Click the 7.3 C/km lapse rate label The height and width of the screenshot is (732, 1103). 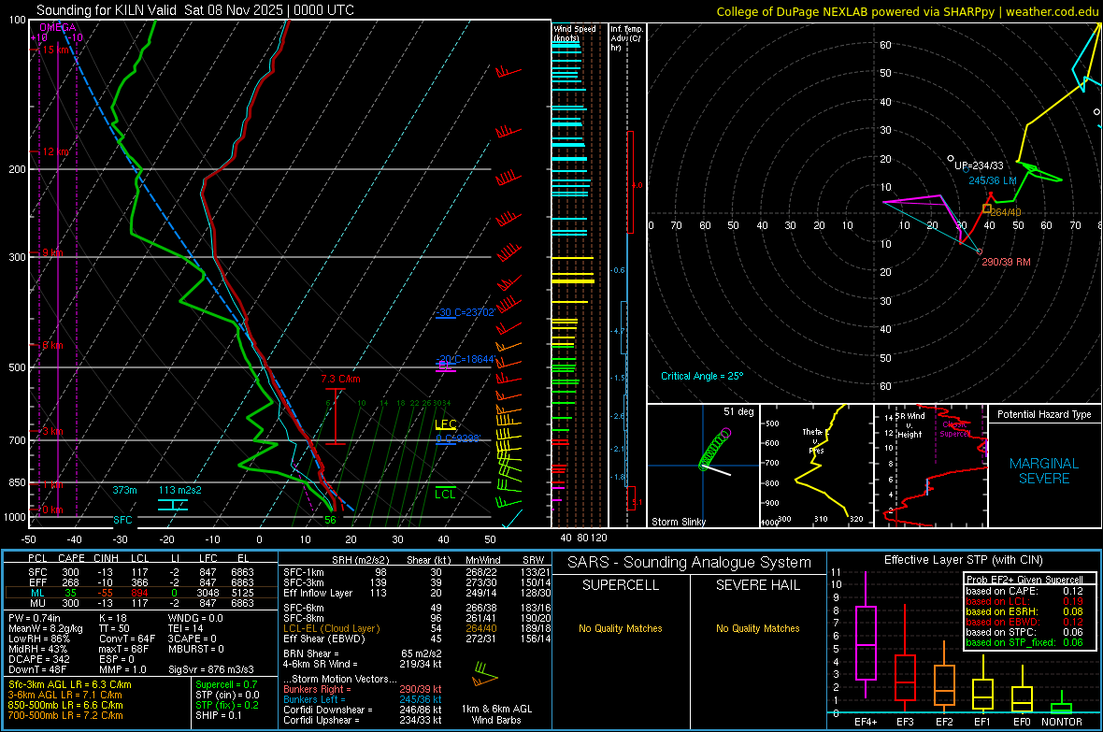(340, 379)
